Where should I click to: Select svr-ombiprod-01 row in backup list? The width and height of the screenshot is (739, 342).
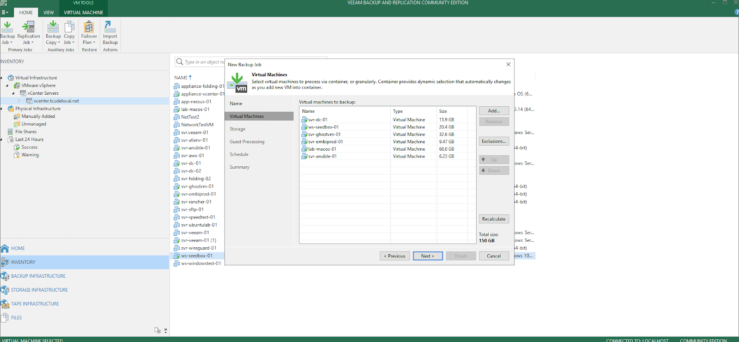coord(388,142)
